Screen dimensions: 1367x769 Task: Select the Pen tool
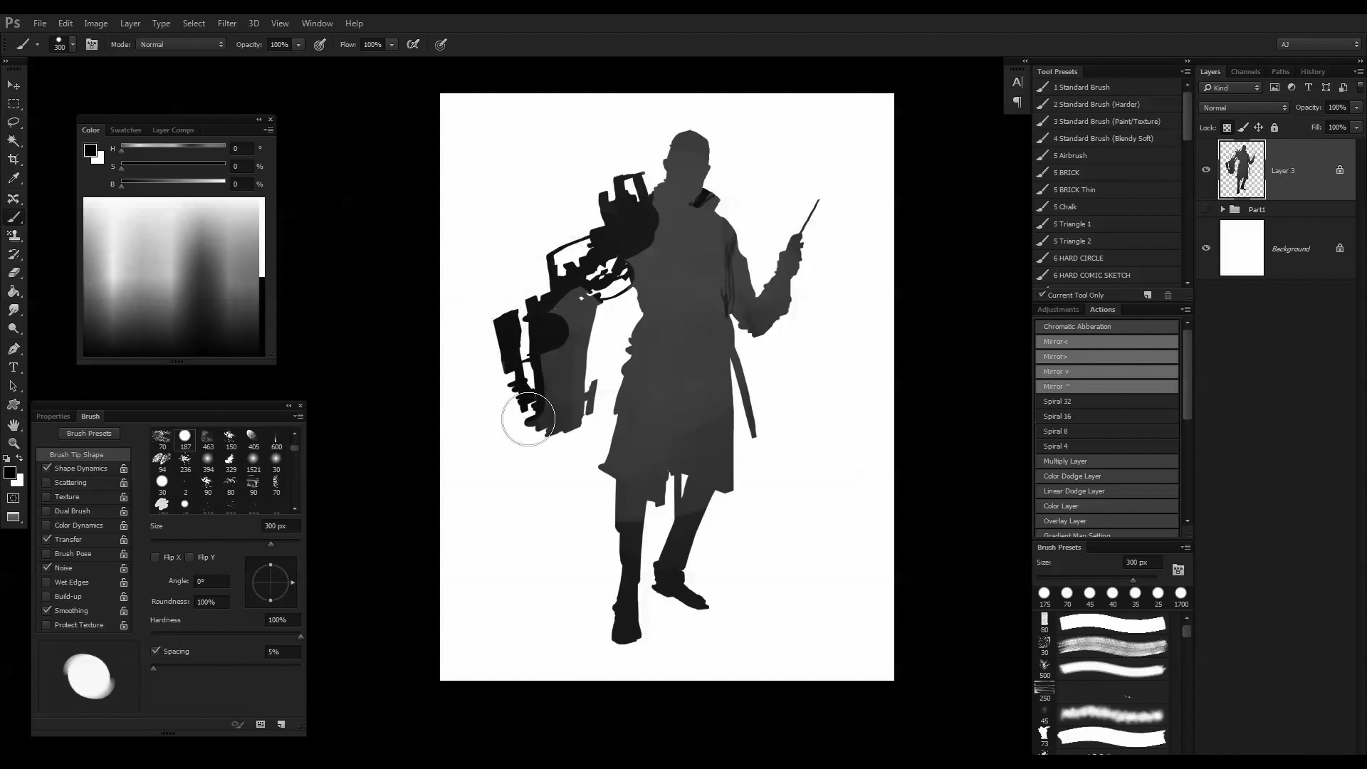[14, 349]
